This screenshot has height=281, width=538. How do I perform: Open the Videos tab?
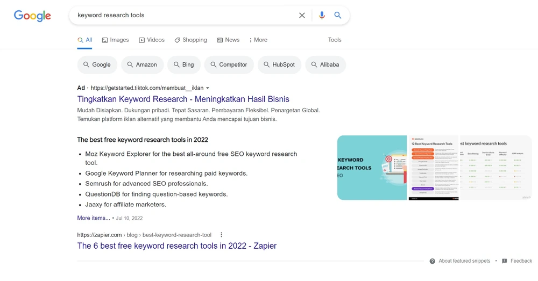click(x=152, y=40)
